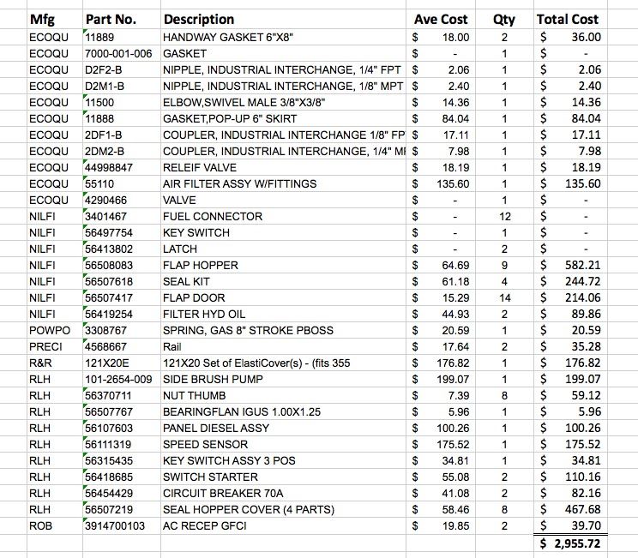Viewport: 638px width, 558px height.
Task: Select the AC RECEP GFCI part number 3914700103
Action: [x=116, y=526]
